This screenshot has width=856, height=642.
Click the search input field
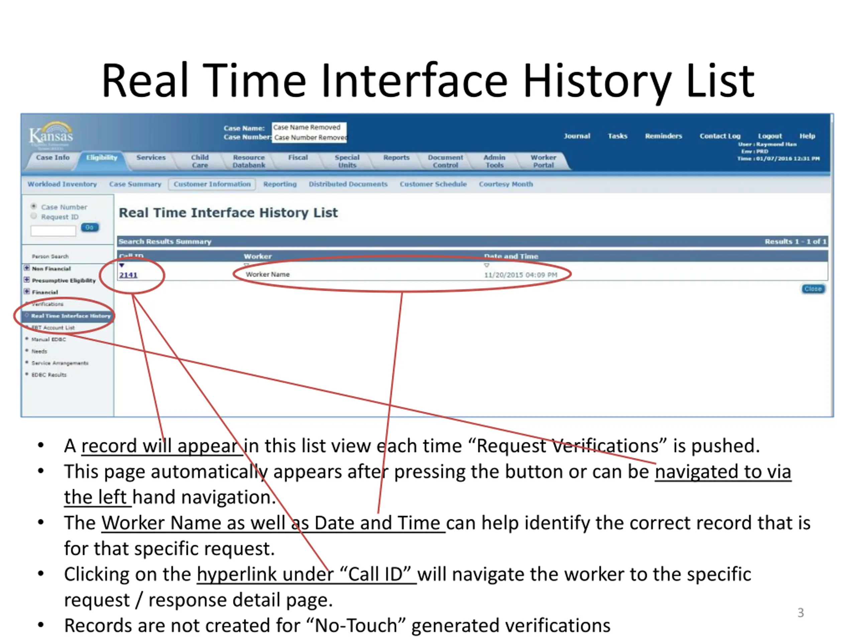coord(53,231)
